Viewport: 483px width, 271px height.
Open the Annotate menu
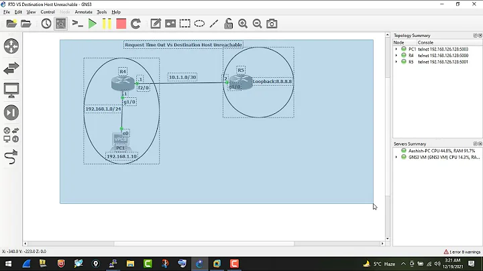[83, 11]
